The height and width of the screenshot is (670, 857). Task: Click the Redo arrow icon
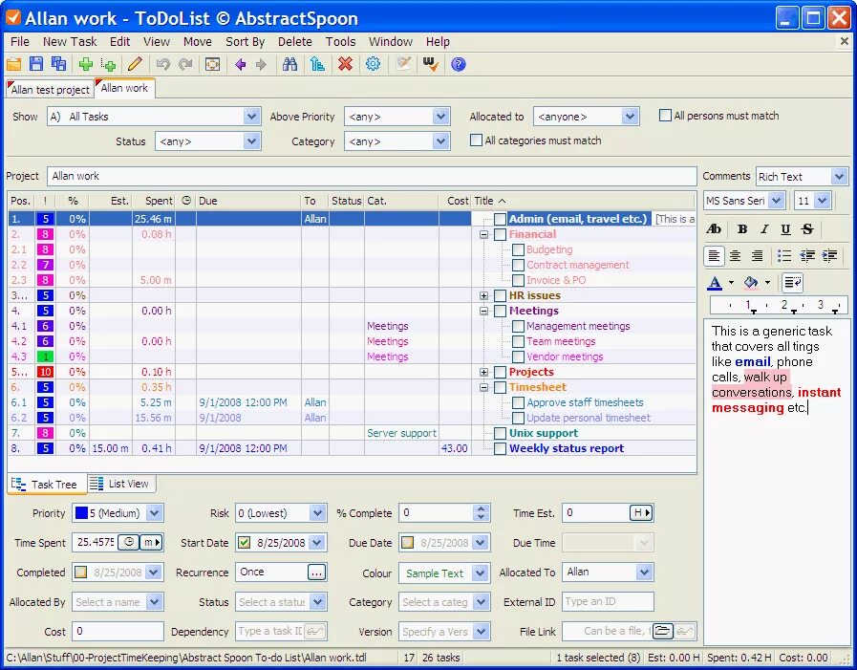(x=185, y=64)
